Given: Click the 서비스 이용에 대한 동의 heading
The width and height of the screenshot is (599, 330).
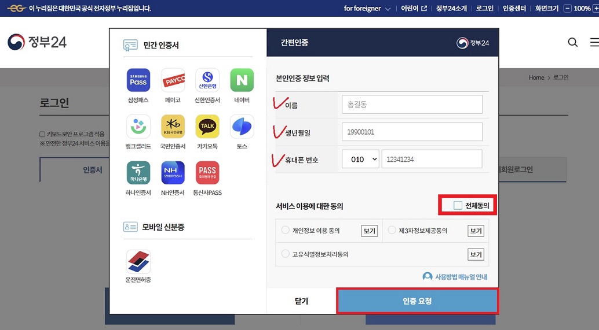Looking at the screenshot, I should point(309,206).
